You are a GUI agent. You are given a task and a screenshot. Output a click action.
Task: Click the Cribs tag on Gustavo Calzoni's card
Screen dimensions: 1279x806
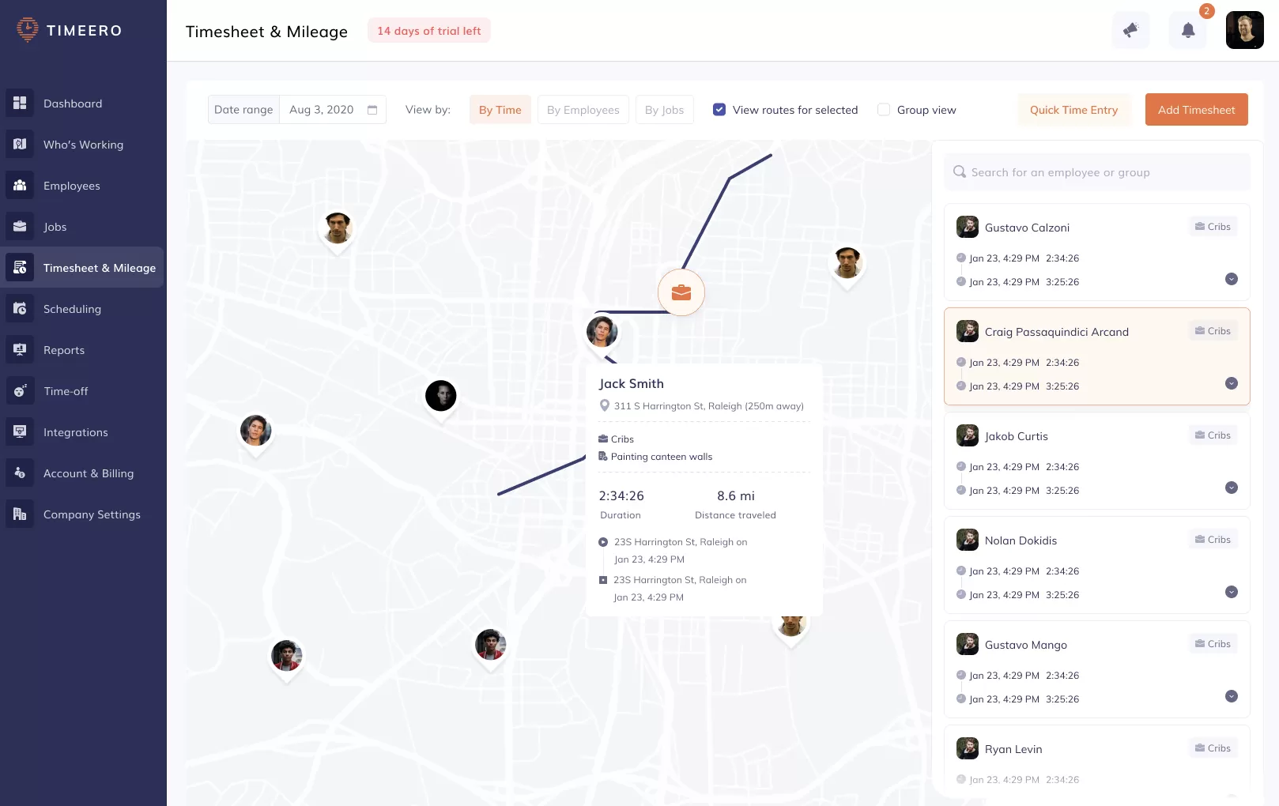1213,227
